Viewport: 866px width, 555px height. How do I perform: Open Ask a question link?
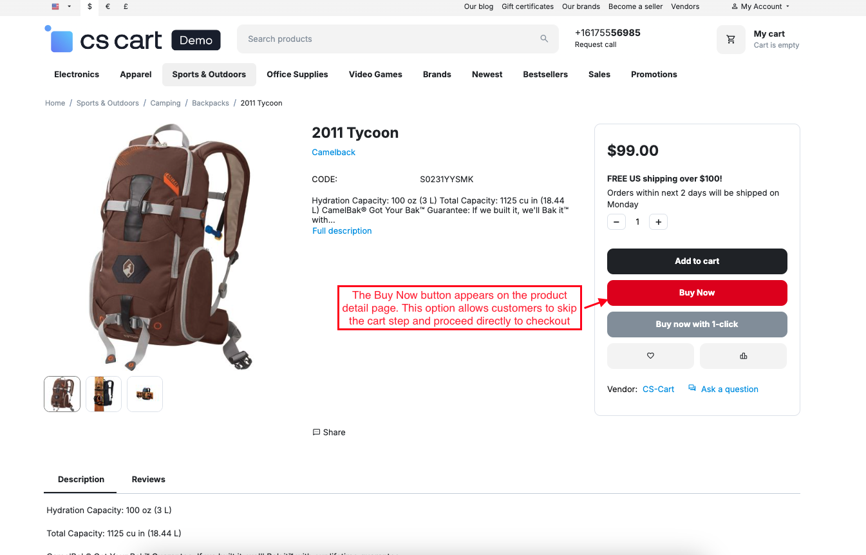point(729,390)
